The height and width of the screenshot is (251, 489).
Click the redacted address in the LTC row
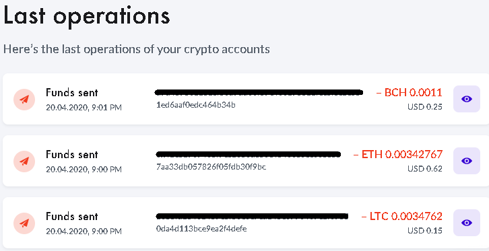click(252, 216)
